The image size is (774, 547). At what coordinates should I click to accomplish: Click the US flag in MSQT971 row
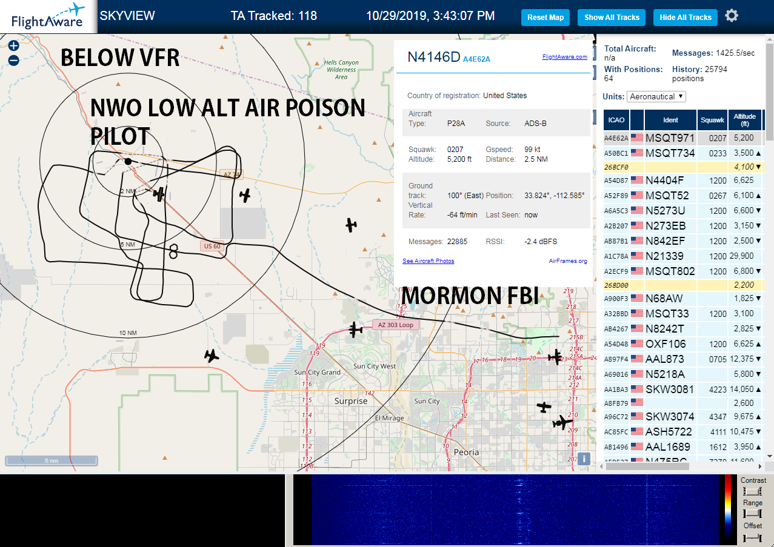point(637,138)
